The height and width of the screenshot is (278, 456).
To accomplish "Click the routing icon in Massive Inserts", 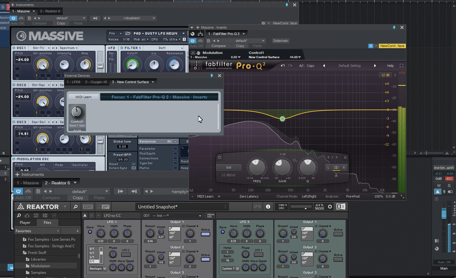I will 200,34.
